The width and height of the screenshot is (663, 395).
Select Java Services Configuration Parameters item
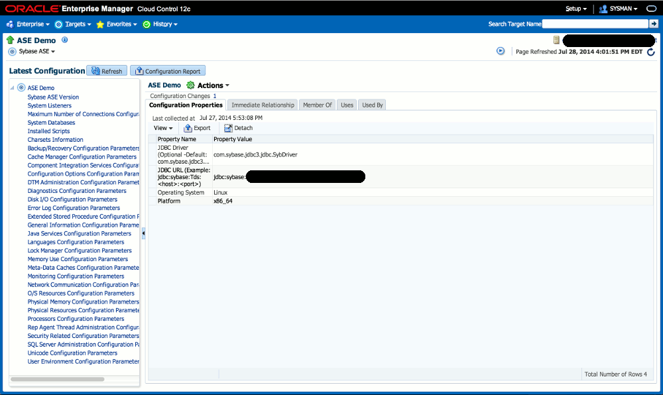click(80, 233)
